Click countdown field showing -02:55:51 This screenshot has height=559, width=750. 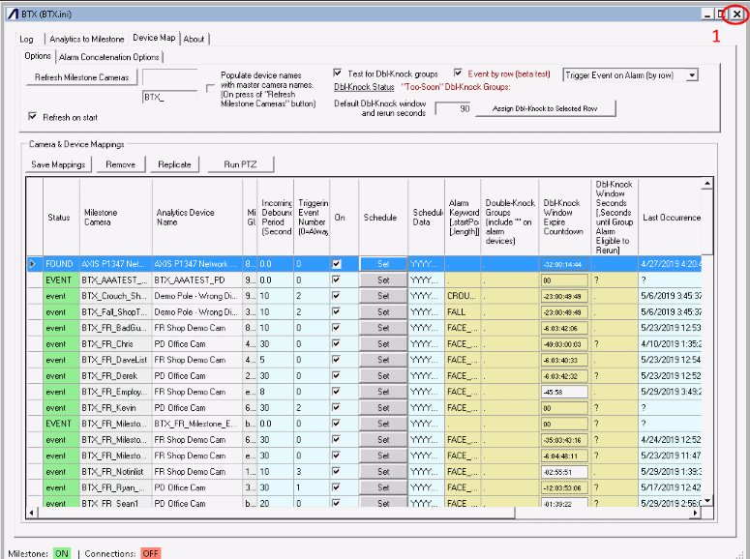pyautogui.click(x=564, y=472)
